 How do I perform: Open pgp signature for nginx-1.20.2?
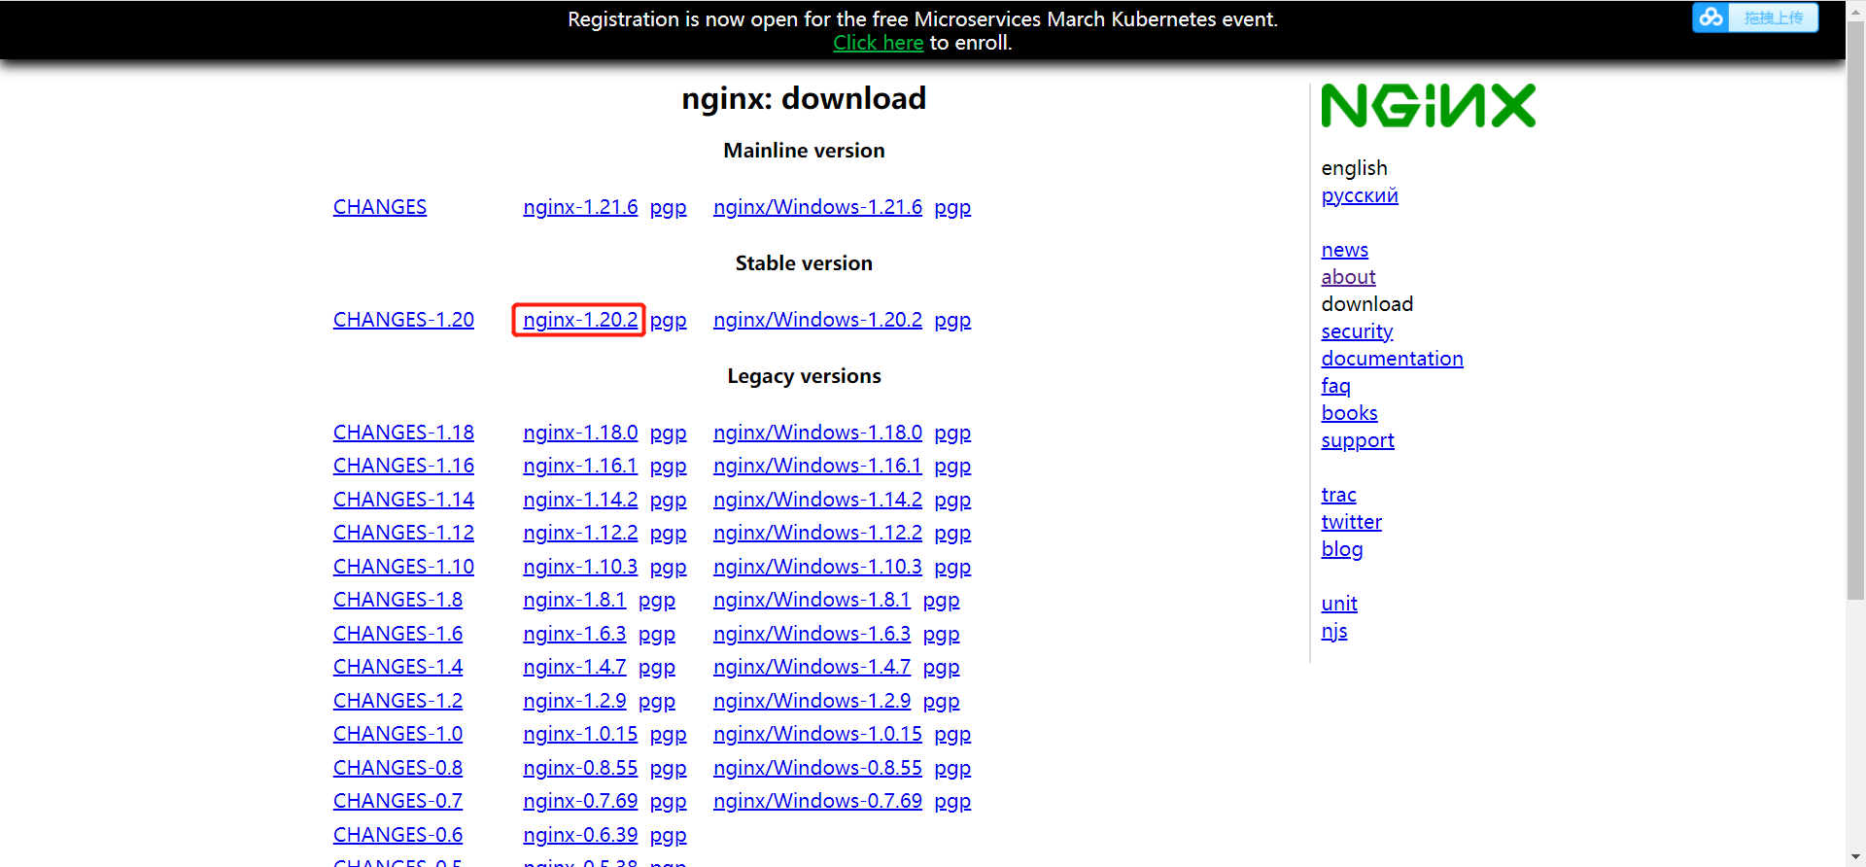pyautogui.click(x=668, y=321)
